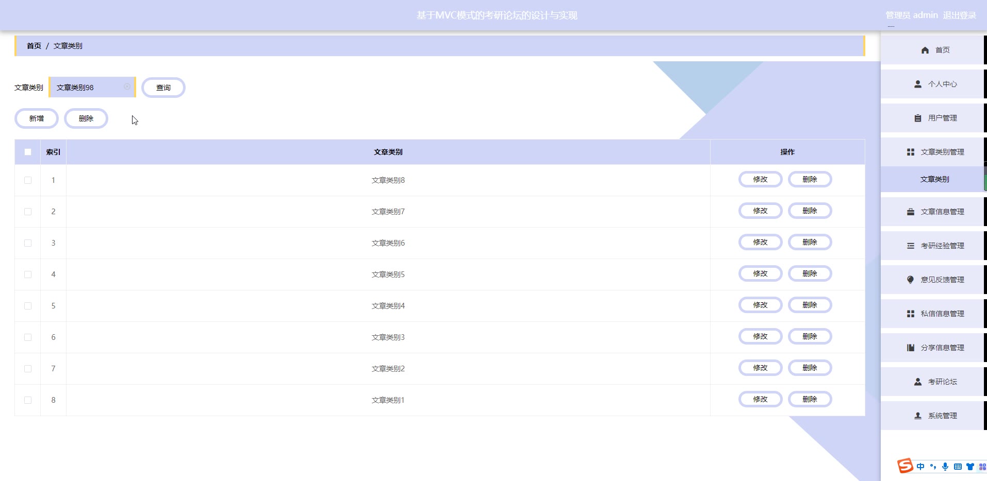Click the list icon beside 考研经验管理

click(910, 246)
